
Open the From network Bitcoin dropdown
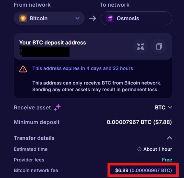click(49, 18)
